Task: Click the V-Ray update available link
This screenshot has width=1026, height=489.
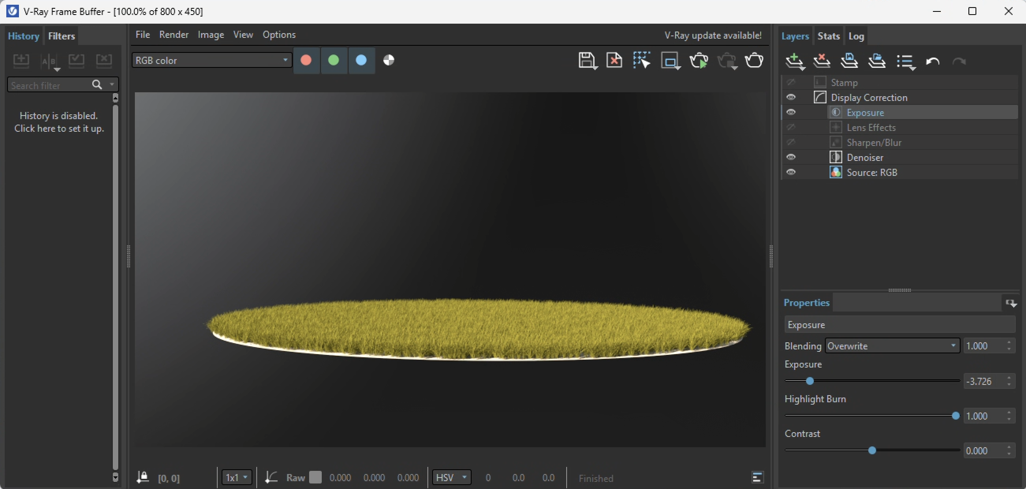Action: click(713, 35)
